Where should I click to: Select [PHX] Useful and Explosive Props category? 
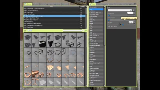pos(54,25)
